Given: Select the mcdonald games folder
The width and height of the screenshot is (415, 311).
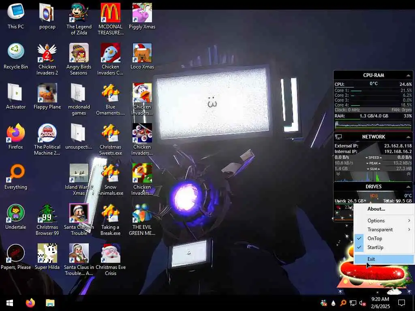Looking at the screenshot, I should click(79, 100).
